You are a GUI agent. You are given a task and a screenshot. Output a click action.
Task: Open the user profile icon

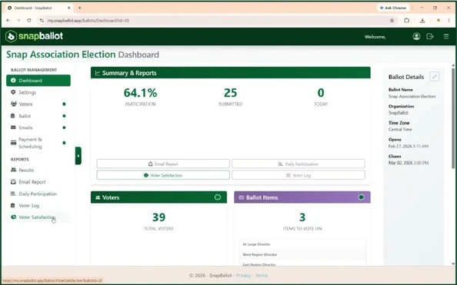416,36
